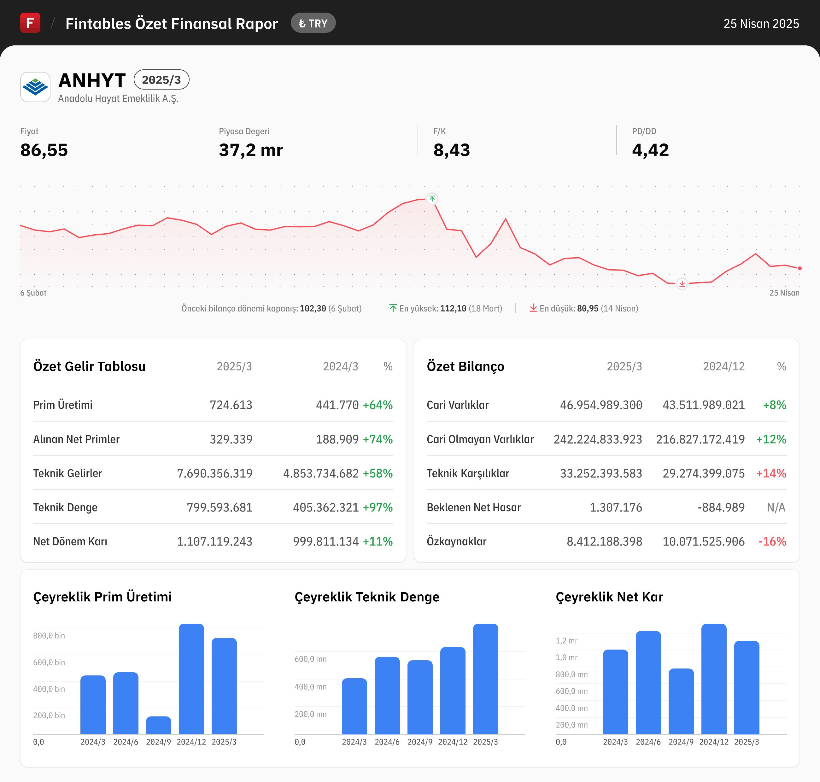Click the Çeyreklik Teknik Denge chart title
Screen dimensions: 820x782
[x=367, y=597]
